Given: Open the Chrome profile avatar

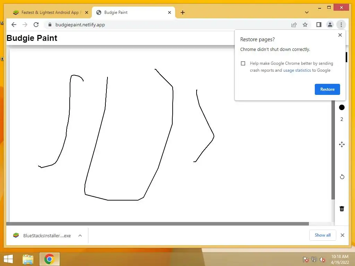Looking at the screenshot, I should tap(330, 25).
